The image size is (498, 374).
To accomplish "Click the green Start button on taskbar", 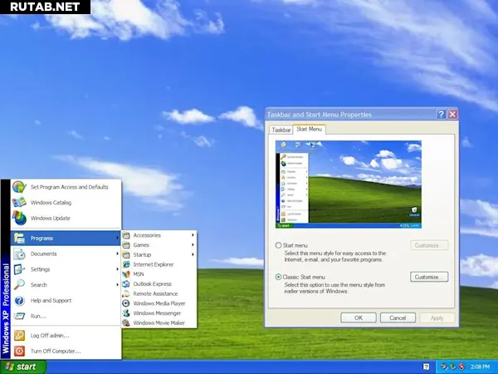I will tap(22, 366).
